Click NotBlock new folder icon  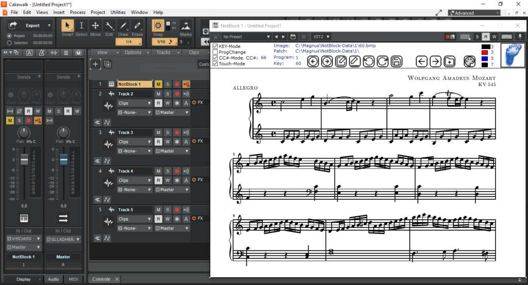click(x=450, y=61)
